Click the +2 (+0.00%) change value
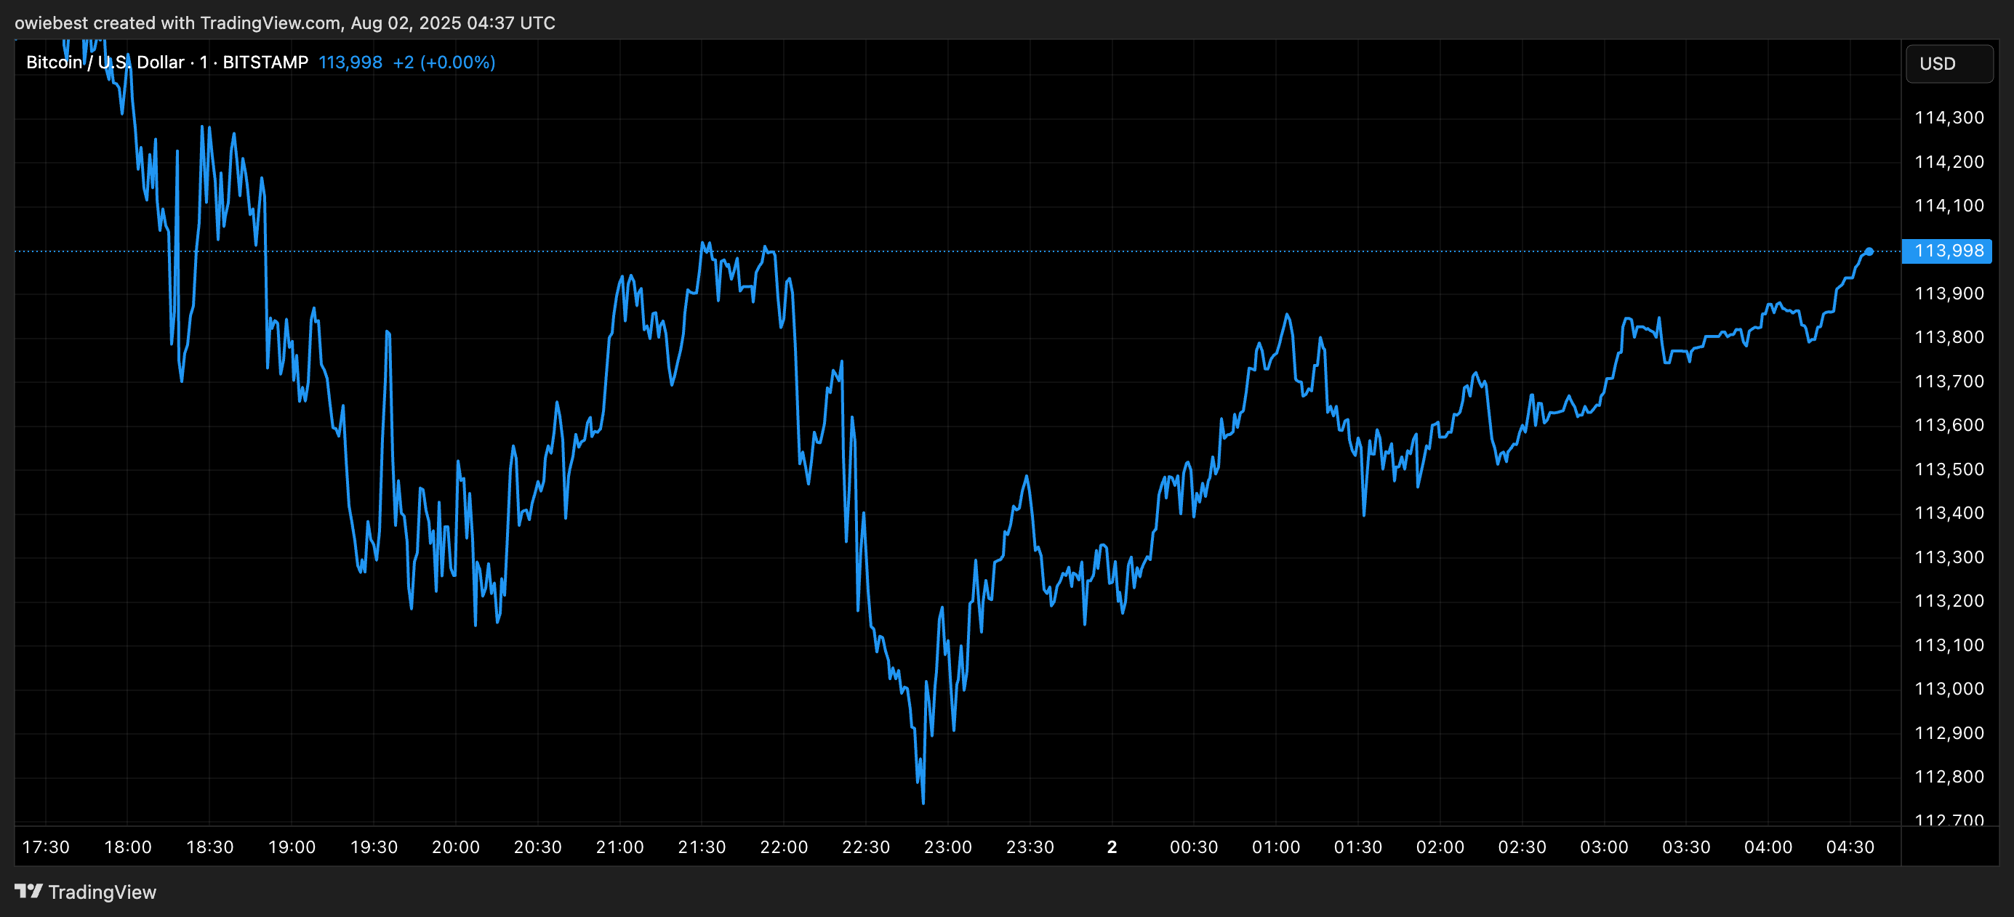 pos(444,62)
